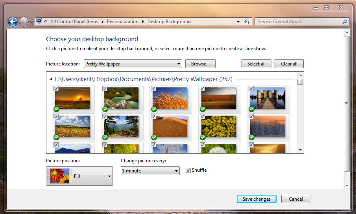Uncheck the sunset wallpaper checkbox
The height and width of the screenshot is (214, 356).
56,89
